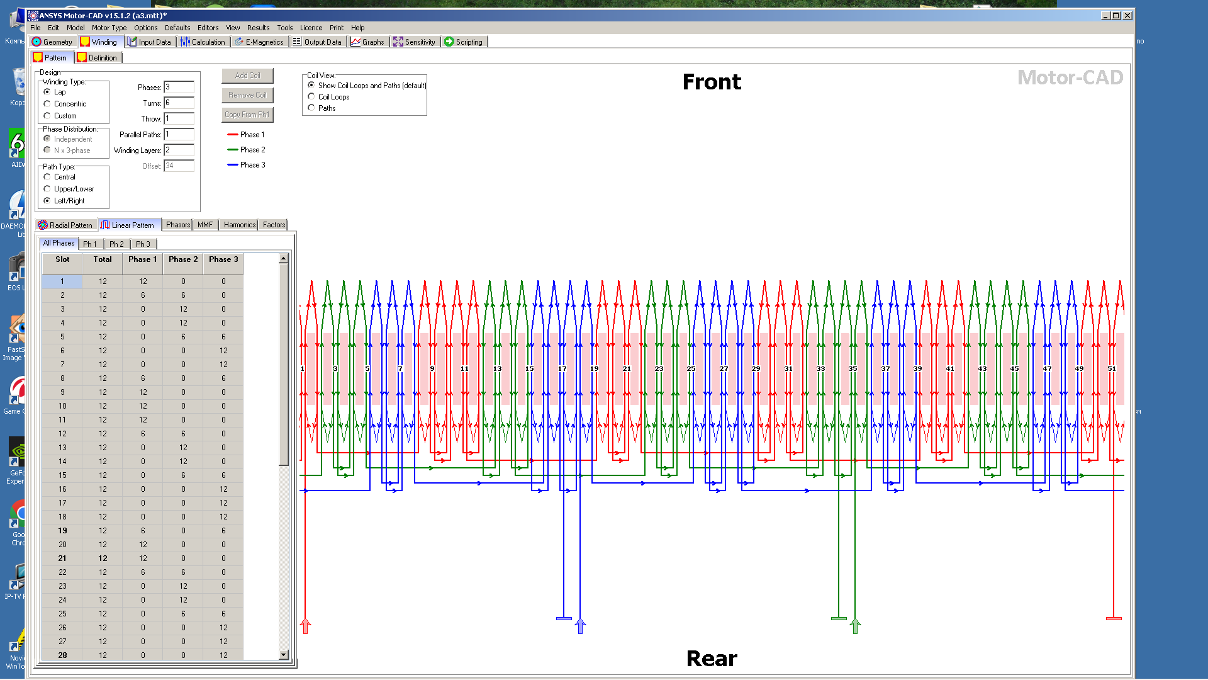This screenshot has height=680, width=1208.
Task: Click the Copy From Ph1 button
Action: 247,115
